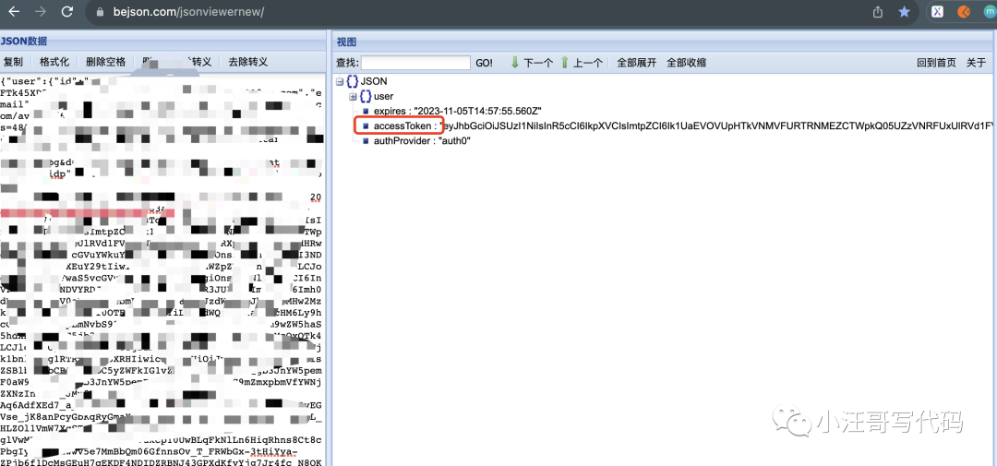Open the browser profile avatar
Image resolution: width=997 pixels, height=466 pixels.
click(990, 12)
